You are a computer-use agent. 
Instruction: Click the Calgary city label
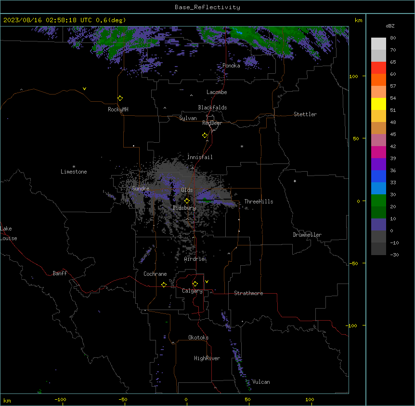pyautogui.click(x=192, y=291)
